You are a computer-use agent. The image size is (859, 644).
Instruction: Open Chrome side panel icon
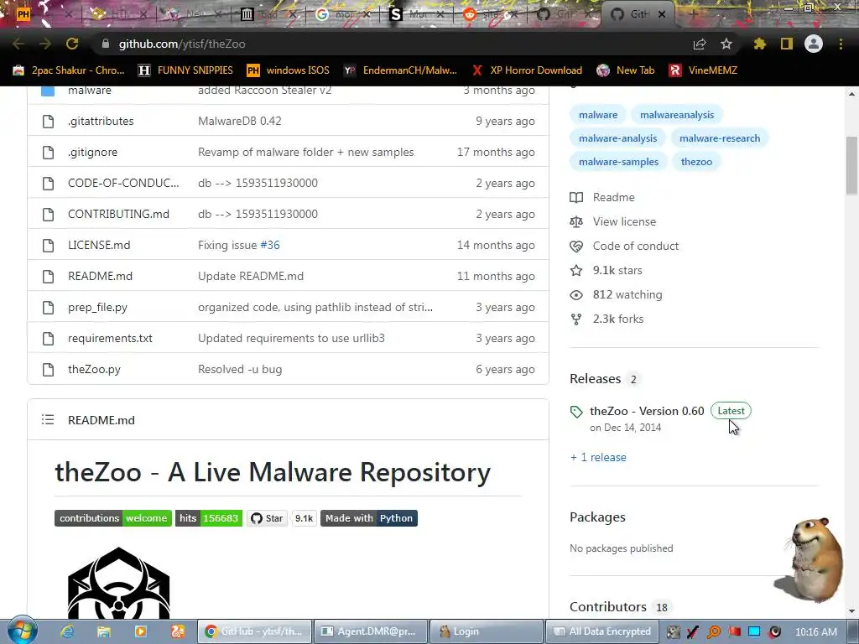click(787, 44)
